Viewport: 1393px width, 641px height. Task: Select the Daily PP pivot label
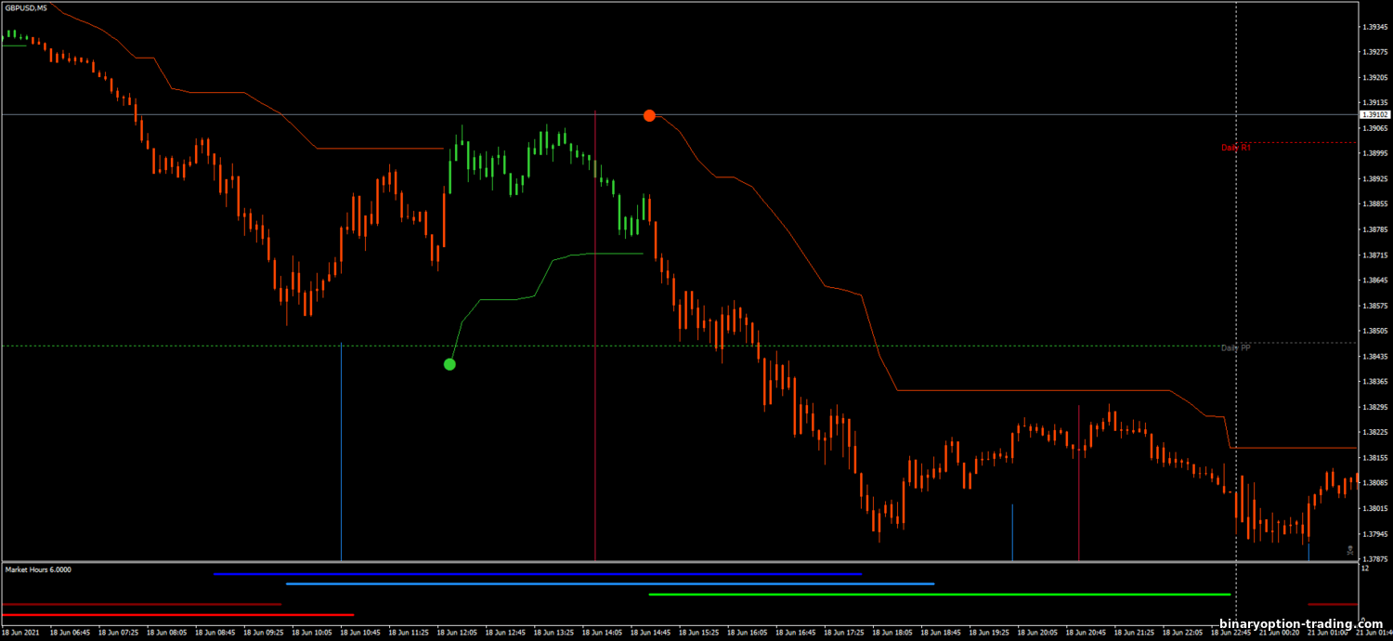click(x=1236, y=347)
